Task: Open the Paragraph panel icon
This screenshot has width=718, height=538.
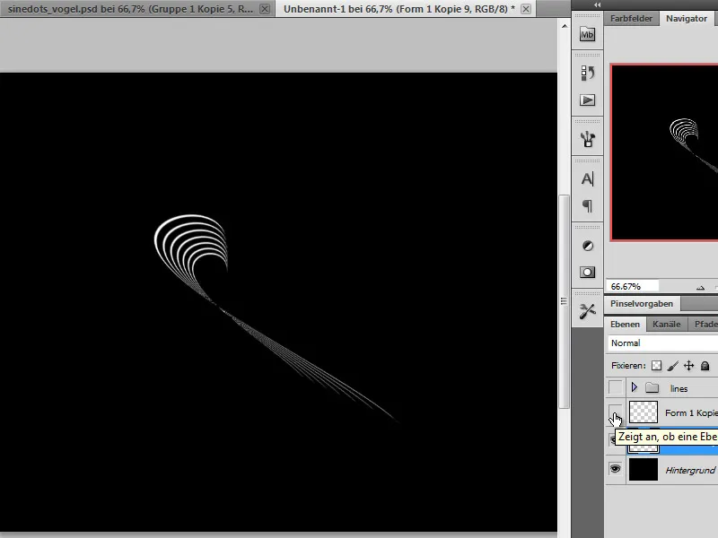Action: 588,206
